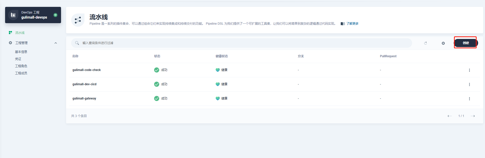Viewport: 485px width, 158px height.
Task: Open the gulimall-gateway pipeline
Action: 84,98
